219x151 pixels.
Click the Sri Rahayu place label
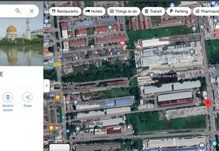click(x=54, y=104)
